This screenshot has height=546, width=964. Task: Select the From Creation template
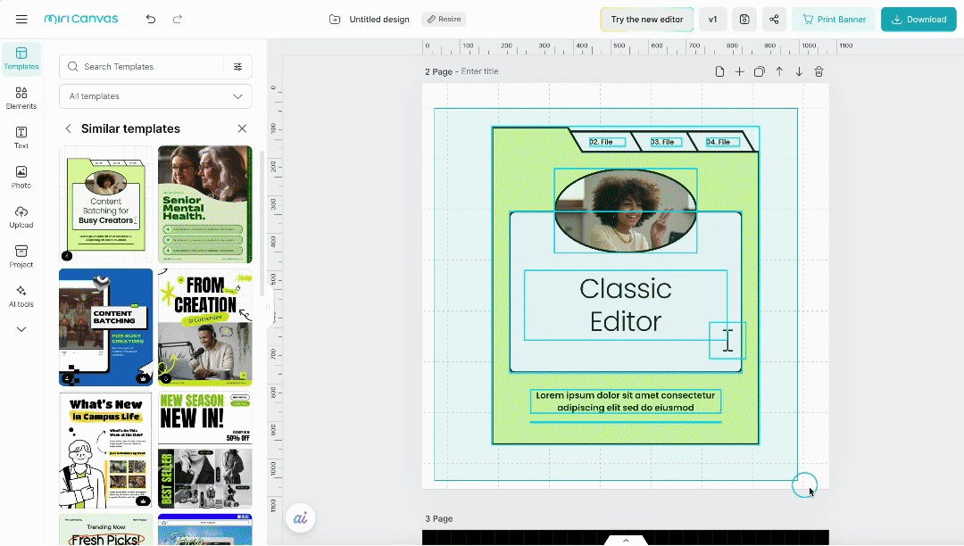point(204,327)
